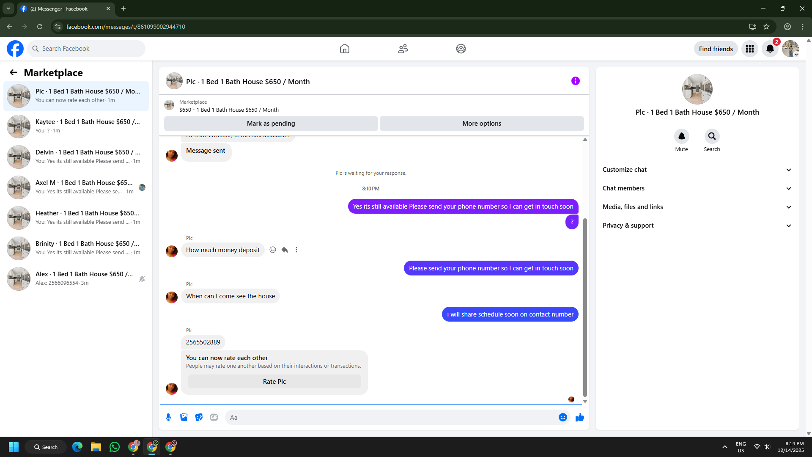
Task: Open the GIF picker icon
Action: tap(214, 417)
